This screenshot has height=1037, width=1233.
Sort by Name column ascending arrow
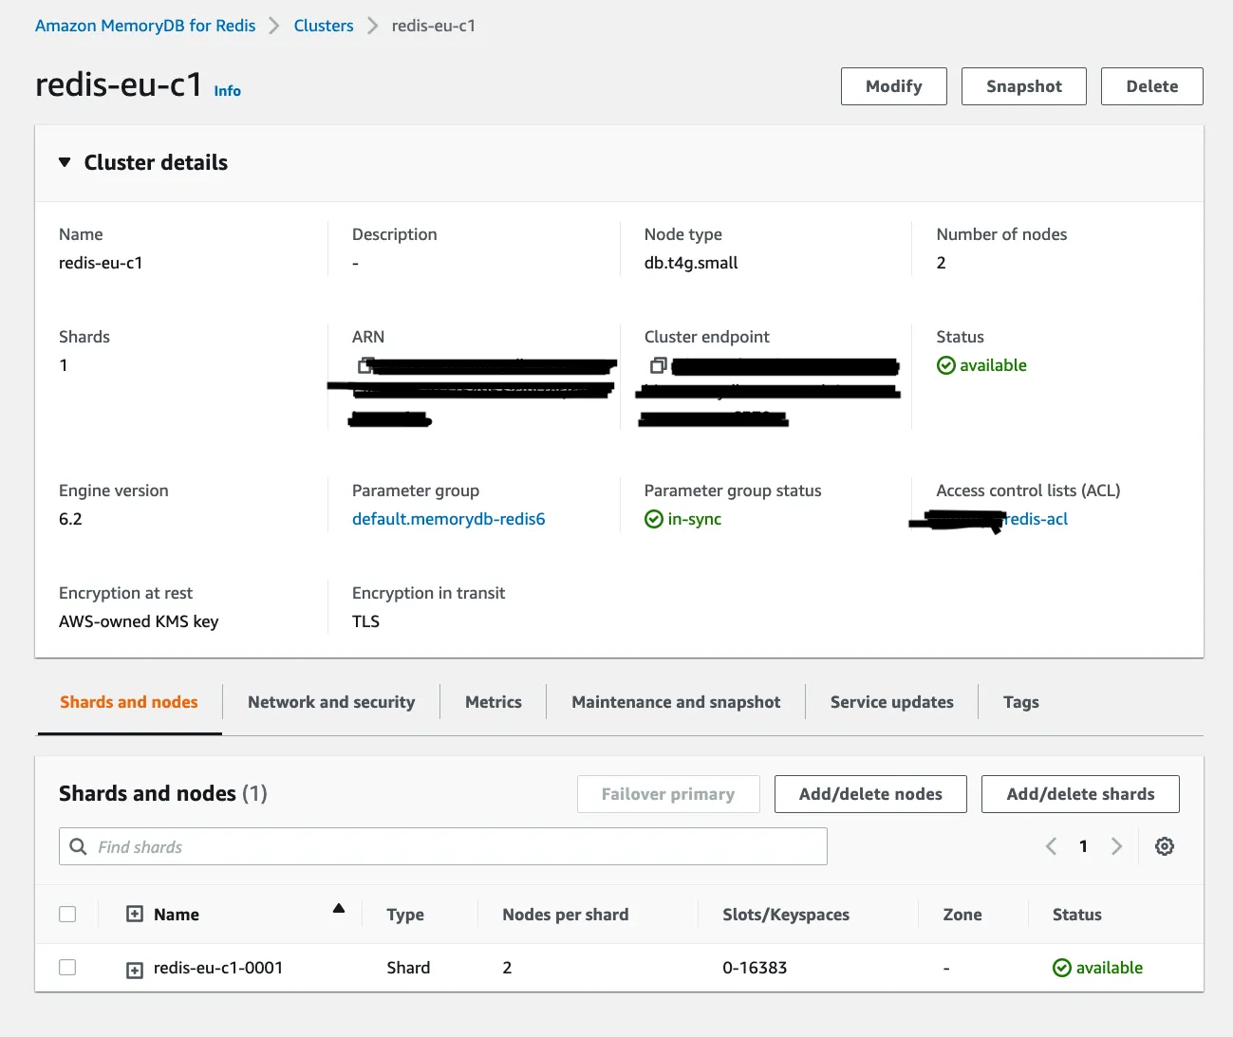pos(339,909)
